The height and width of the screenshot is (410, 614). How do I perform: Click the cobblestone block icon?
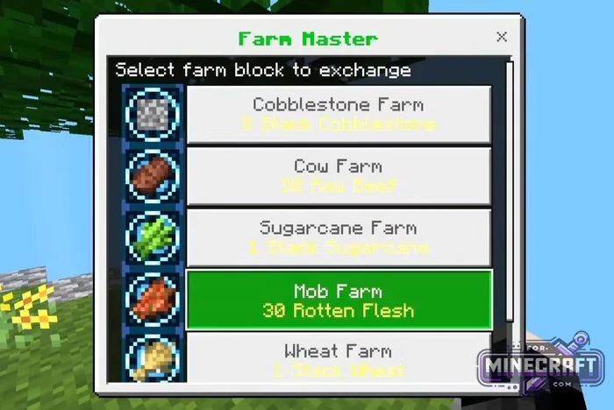(153, 114)
